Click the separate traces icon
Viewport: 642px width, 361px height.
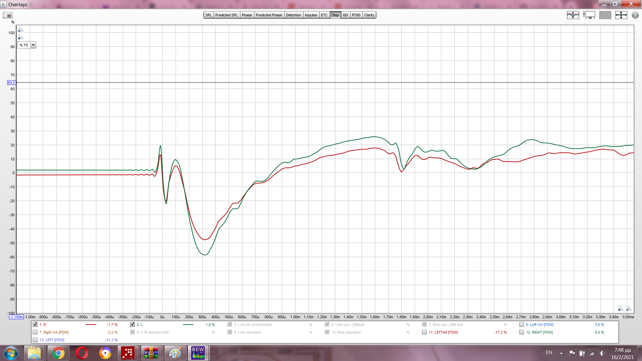coord(573,15)
